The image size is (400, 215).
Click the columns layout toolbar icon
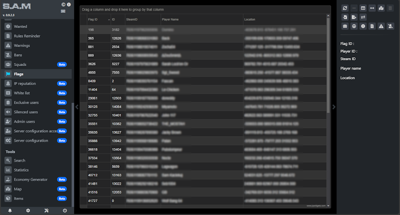click(x=363, y=8)
